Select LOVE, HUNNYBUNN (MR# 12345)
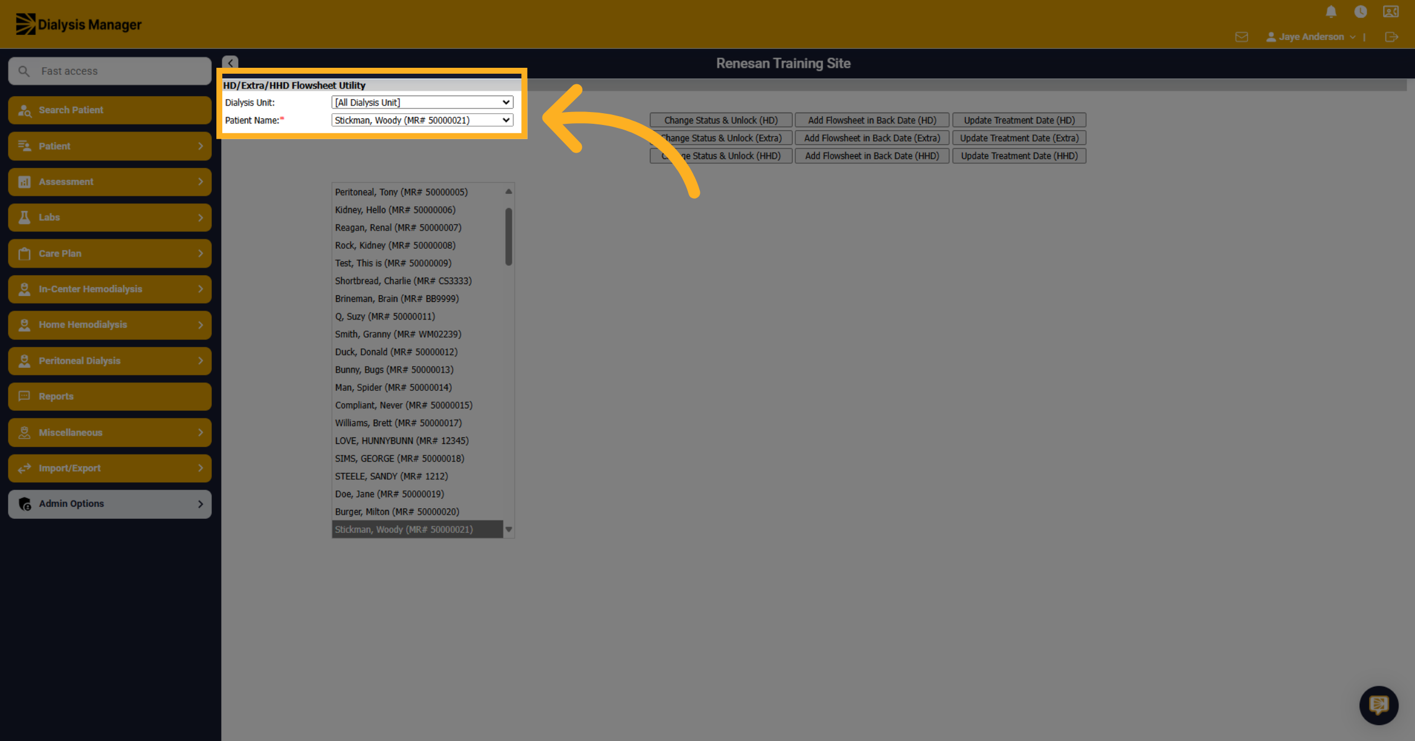1415x741 pixels. [417, 441]
